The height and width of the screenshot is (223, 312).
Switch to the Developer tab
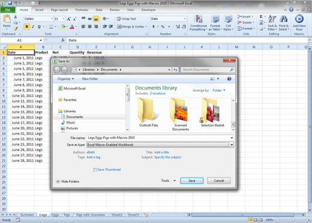[x=148, y=10]
